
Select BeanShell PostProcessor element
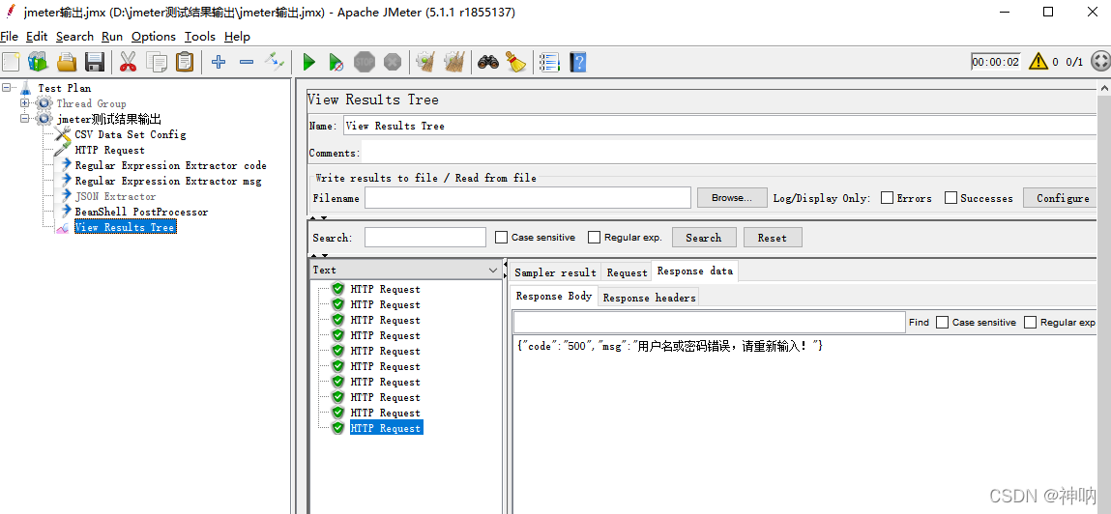142,212
